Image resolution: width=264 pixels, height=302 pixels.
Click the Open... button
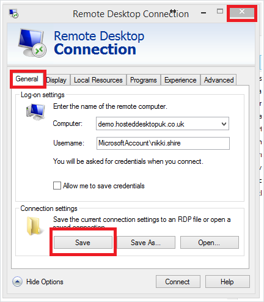(210, 243)
